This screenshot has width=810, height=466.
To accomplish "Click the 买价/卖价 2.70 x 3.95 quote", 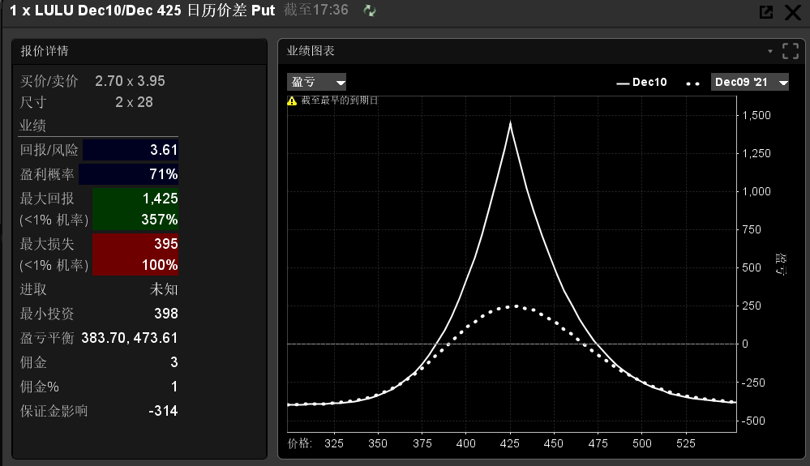I will coord(130,81).
